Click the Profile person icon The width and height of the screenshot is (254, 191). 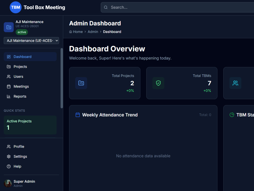click(x=9, y=146)
